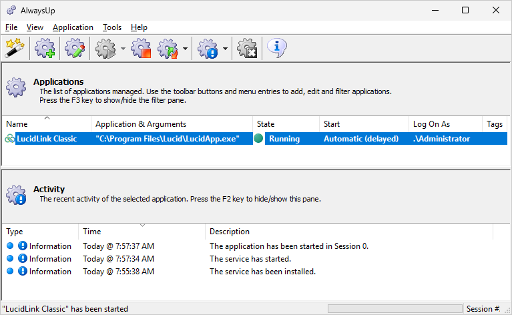Click info icon of 7:57:34 AM entry

23,258
